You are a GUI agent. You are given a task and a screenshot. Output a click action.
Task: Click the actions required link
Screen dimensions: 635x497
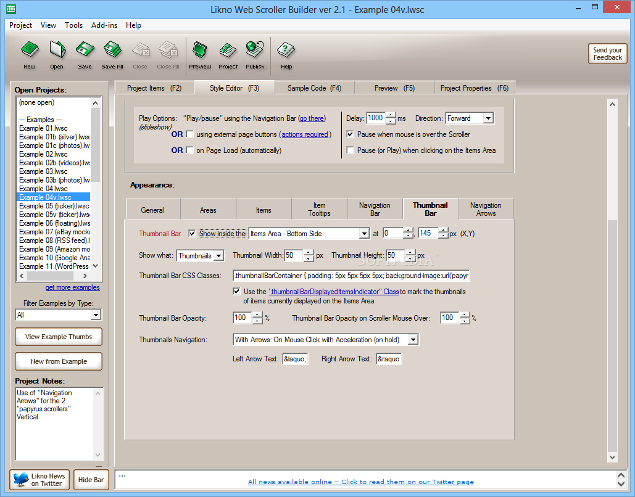click(305, 134)
